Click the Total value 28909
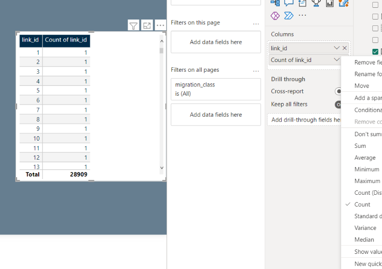382x269 pixels. 78,174
